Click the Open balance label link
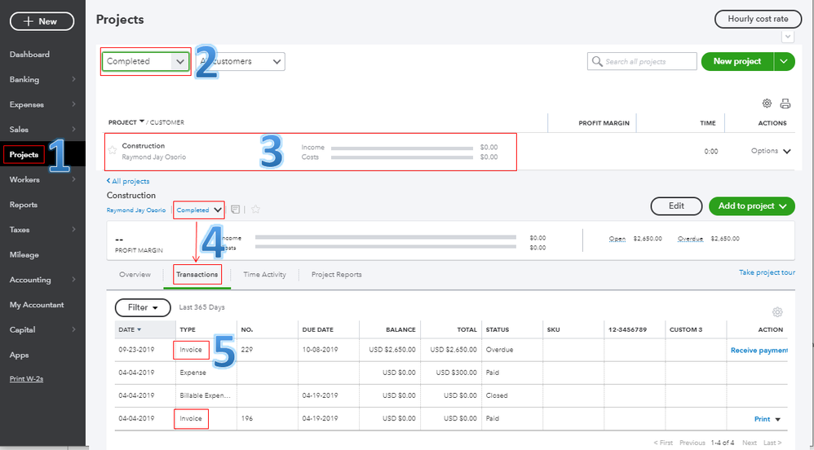 click(x=617, y=239)
